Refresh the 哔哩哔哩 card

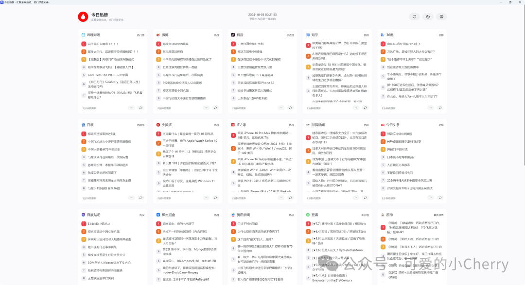(141, 108)
